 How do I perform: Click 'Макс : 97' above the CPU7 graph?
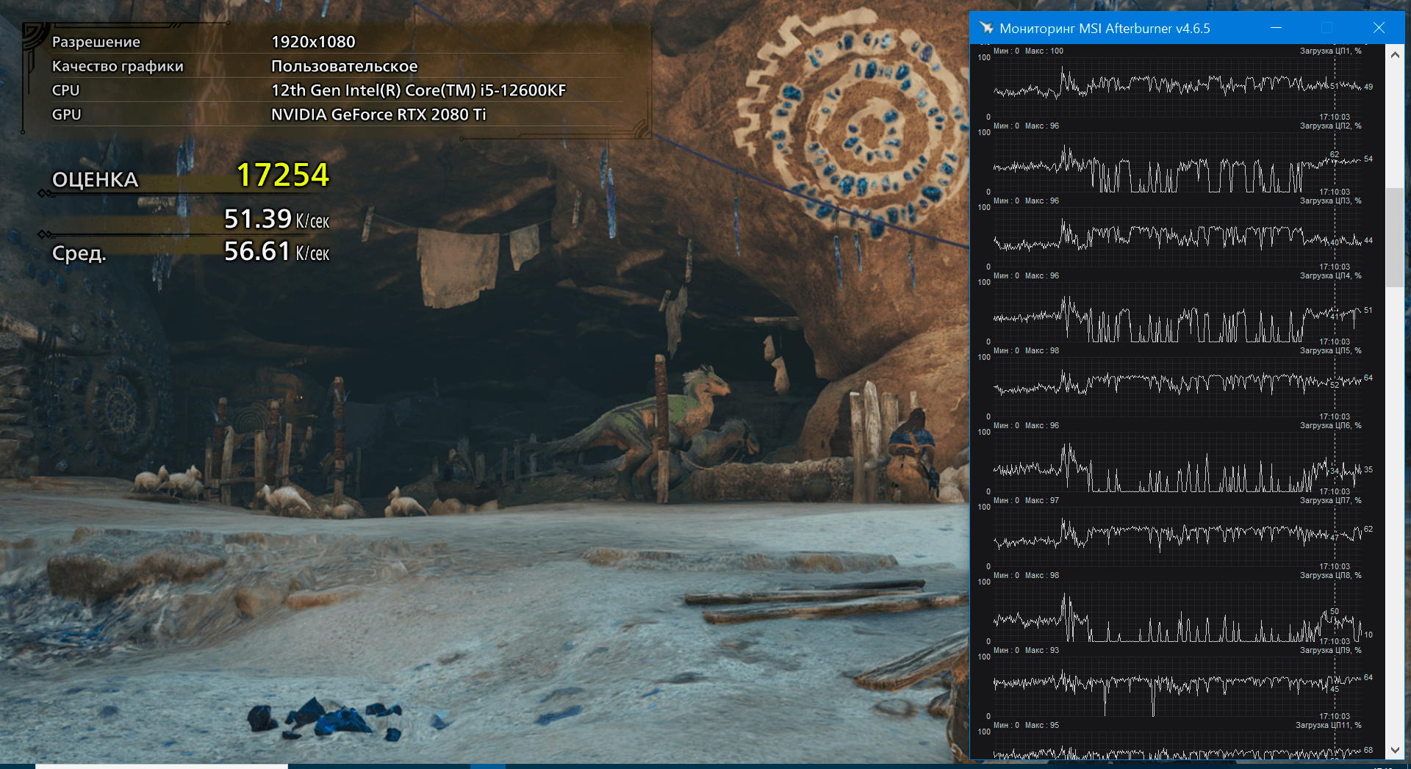(1042, 500)
